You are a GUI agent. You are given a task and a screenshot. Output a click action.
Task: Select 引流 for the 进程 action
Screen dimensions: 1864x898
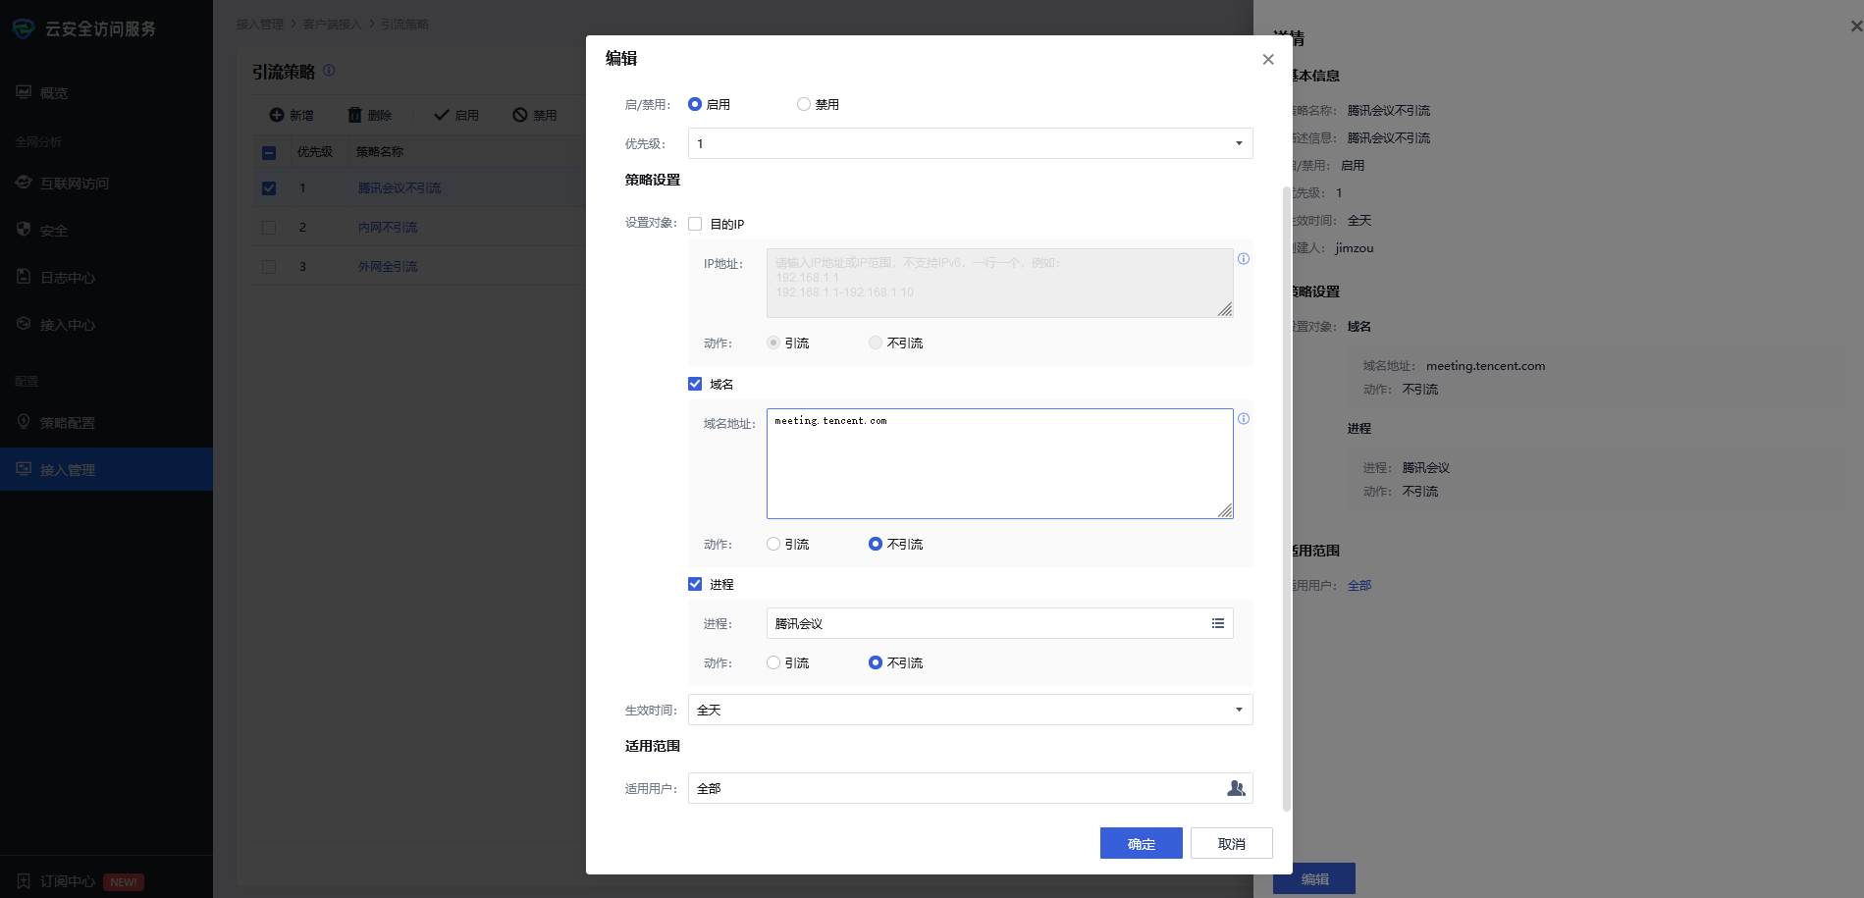(773, 662)
